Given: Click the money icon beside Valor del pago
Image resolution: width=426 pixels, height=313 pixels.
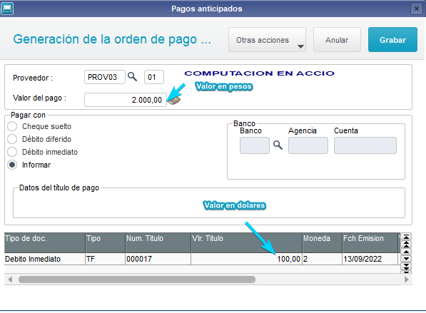Looking at the screenshot, I should [x=174, y=100].
